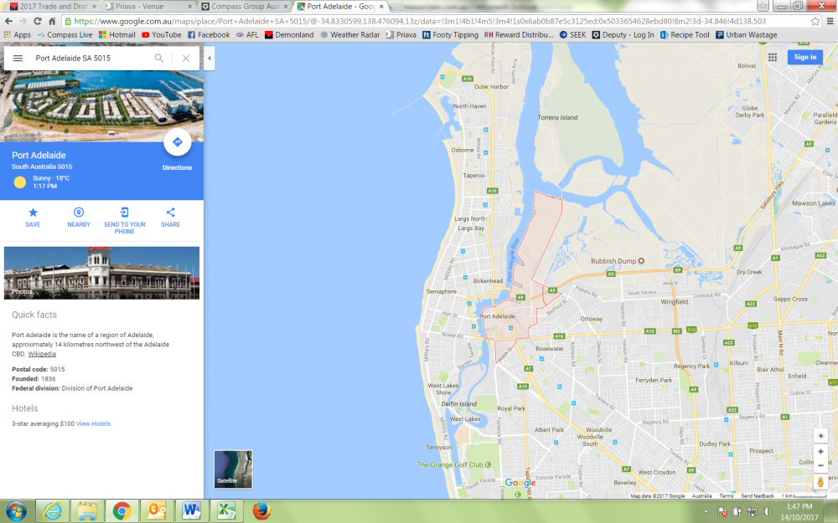Collapse the side panel arrow
This screenshot has height=523, width=838.
(209, 58)
